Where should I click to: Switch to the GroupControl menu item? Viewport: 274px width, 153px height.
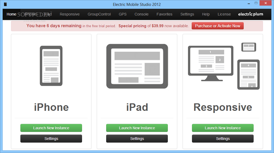[x=99, y=14]
